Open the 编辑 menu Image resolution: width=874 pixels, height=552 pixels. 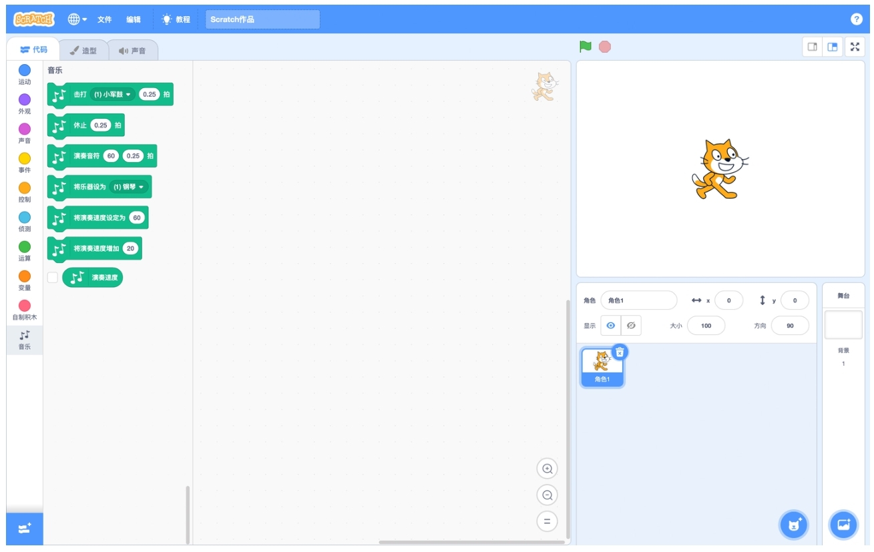coord(134,19)
